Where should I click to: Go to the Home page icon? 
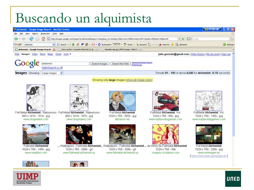coord(43,39)
